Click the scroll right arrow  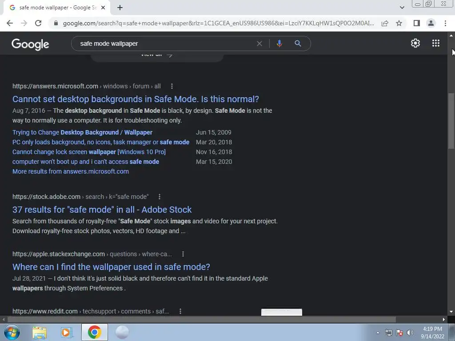[444, 320]
